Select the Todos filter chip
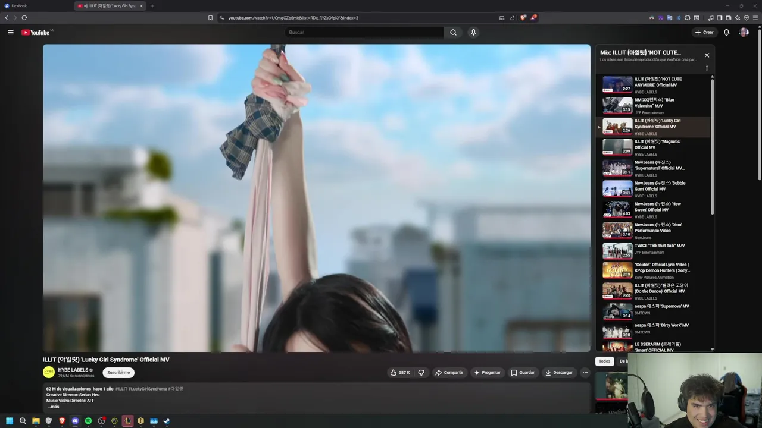Viewport: 762px width, 428px height. [604, 361]
